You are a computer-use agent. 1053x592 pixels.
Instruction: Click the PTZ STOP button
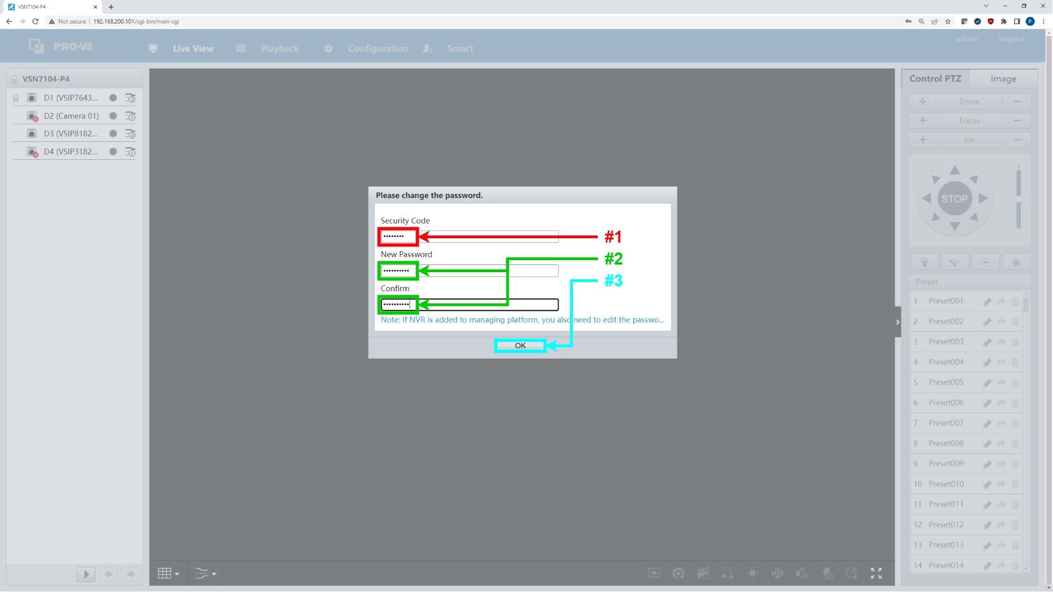[x=954, y=199]
